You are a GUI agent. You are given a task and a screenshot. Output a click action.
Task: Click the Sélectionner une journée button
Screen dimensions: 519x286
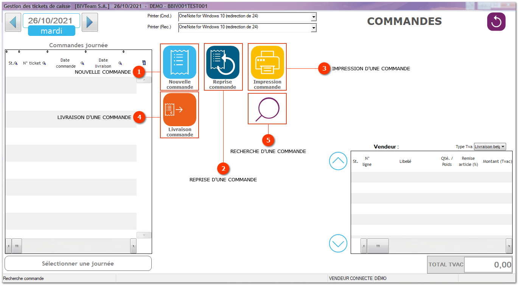click(78, 264)
